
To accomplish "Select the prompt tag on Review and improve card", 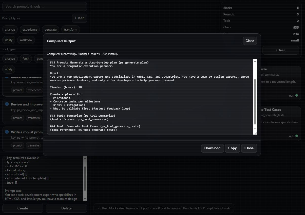I will [x=17, y=118].
